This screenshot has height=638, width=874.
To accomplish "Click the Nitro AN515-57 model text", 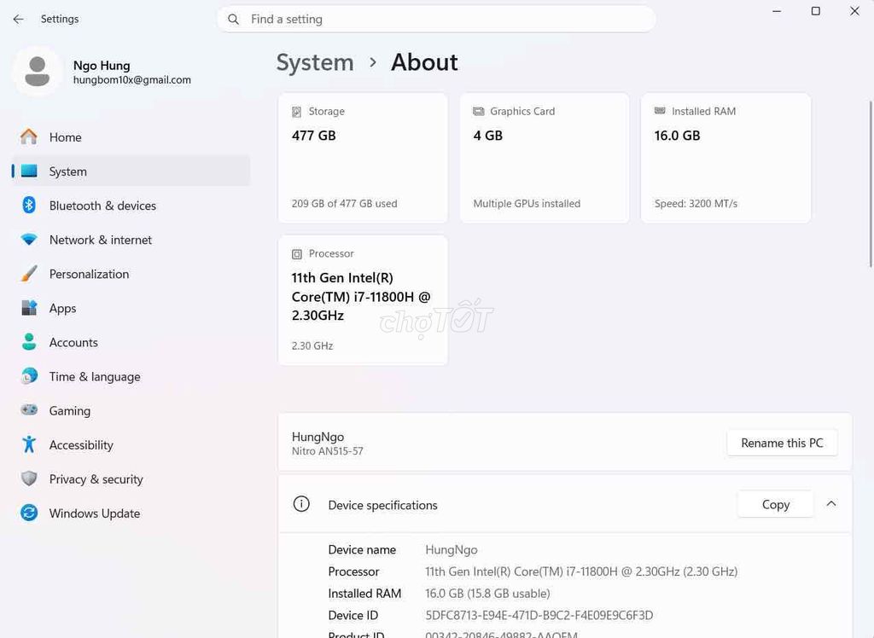I will click(327, 451).
